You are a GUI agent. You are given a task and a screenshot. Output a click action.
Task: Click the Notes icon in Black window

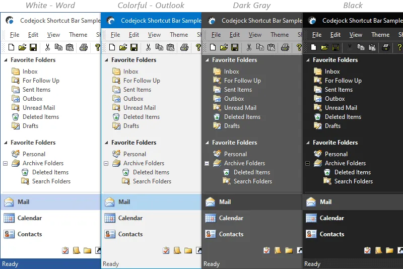click(379, 250)
